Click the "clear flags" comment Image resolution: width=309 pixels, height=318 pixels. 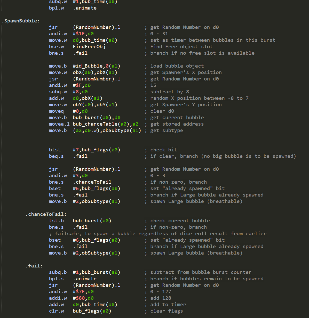coord(167,311)
